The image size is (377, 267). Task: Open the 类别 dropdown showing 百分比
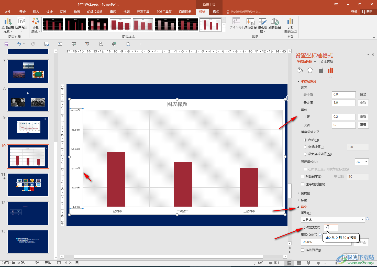point(333,220)
